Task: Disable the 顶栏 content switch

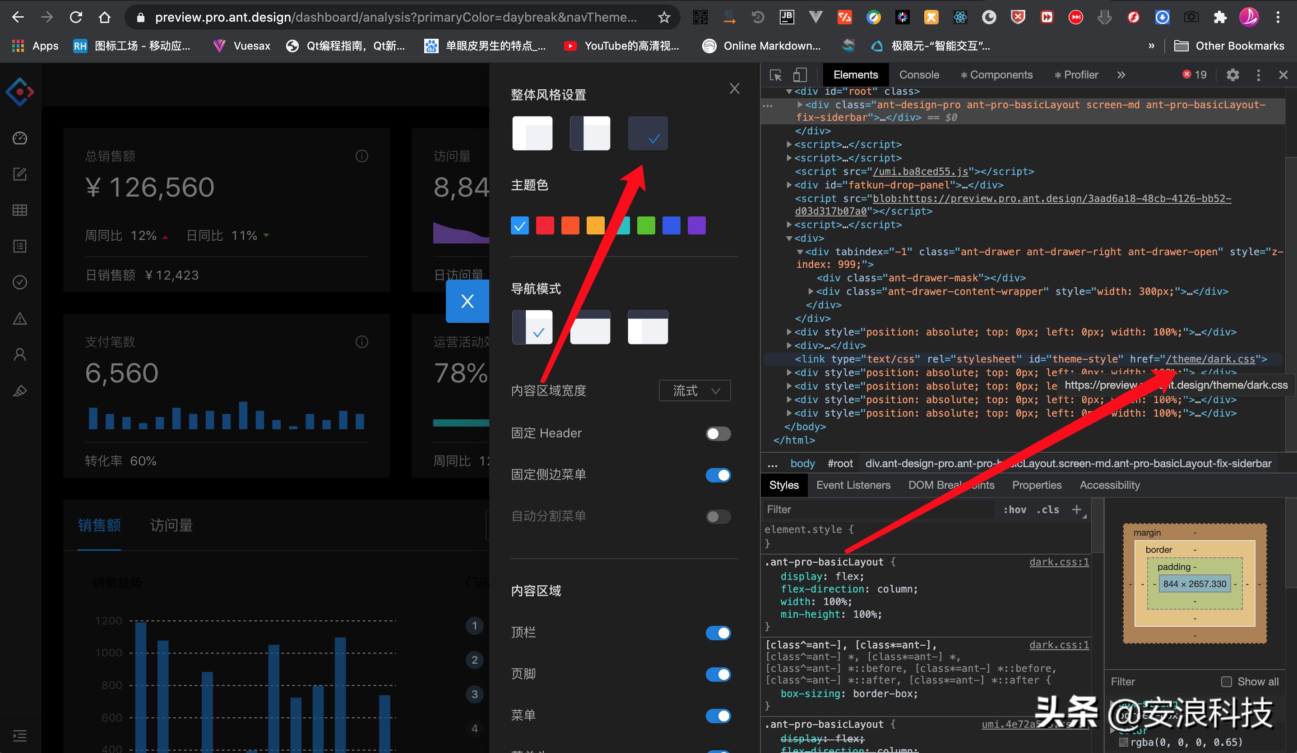Action: point(718,633)
